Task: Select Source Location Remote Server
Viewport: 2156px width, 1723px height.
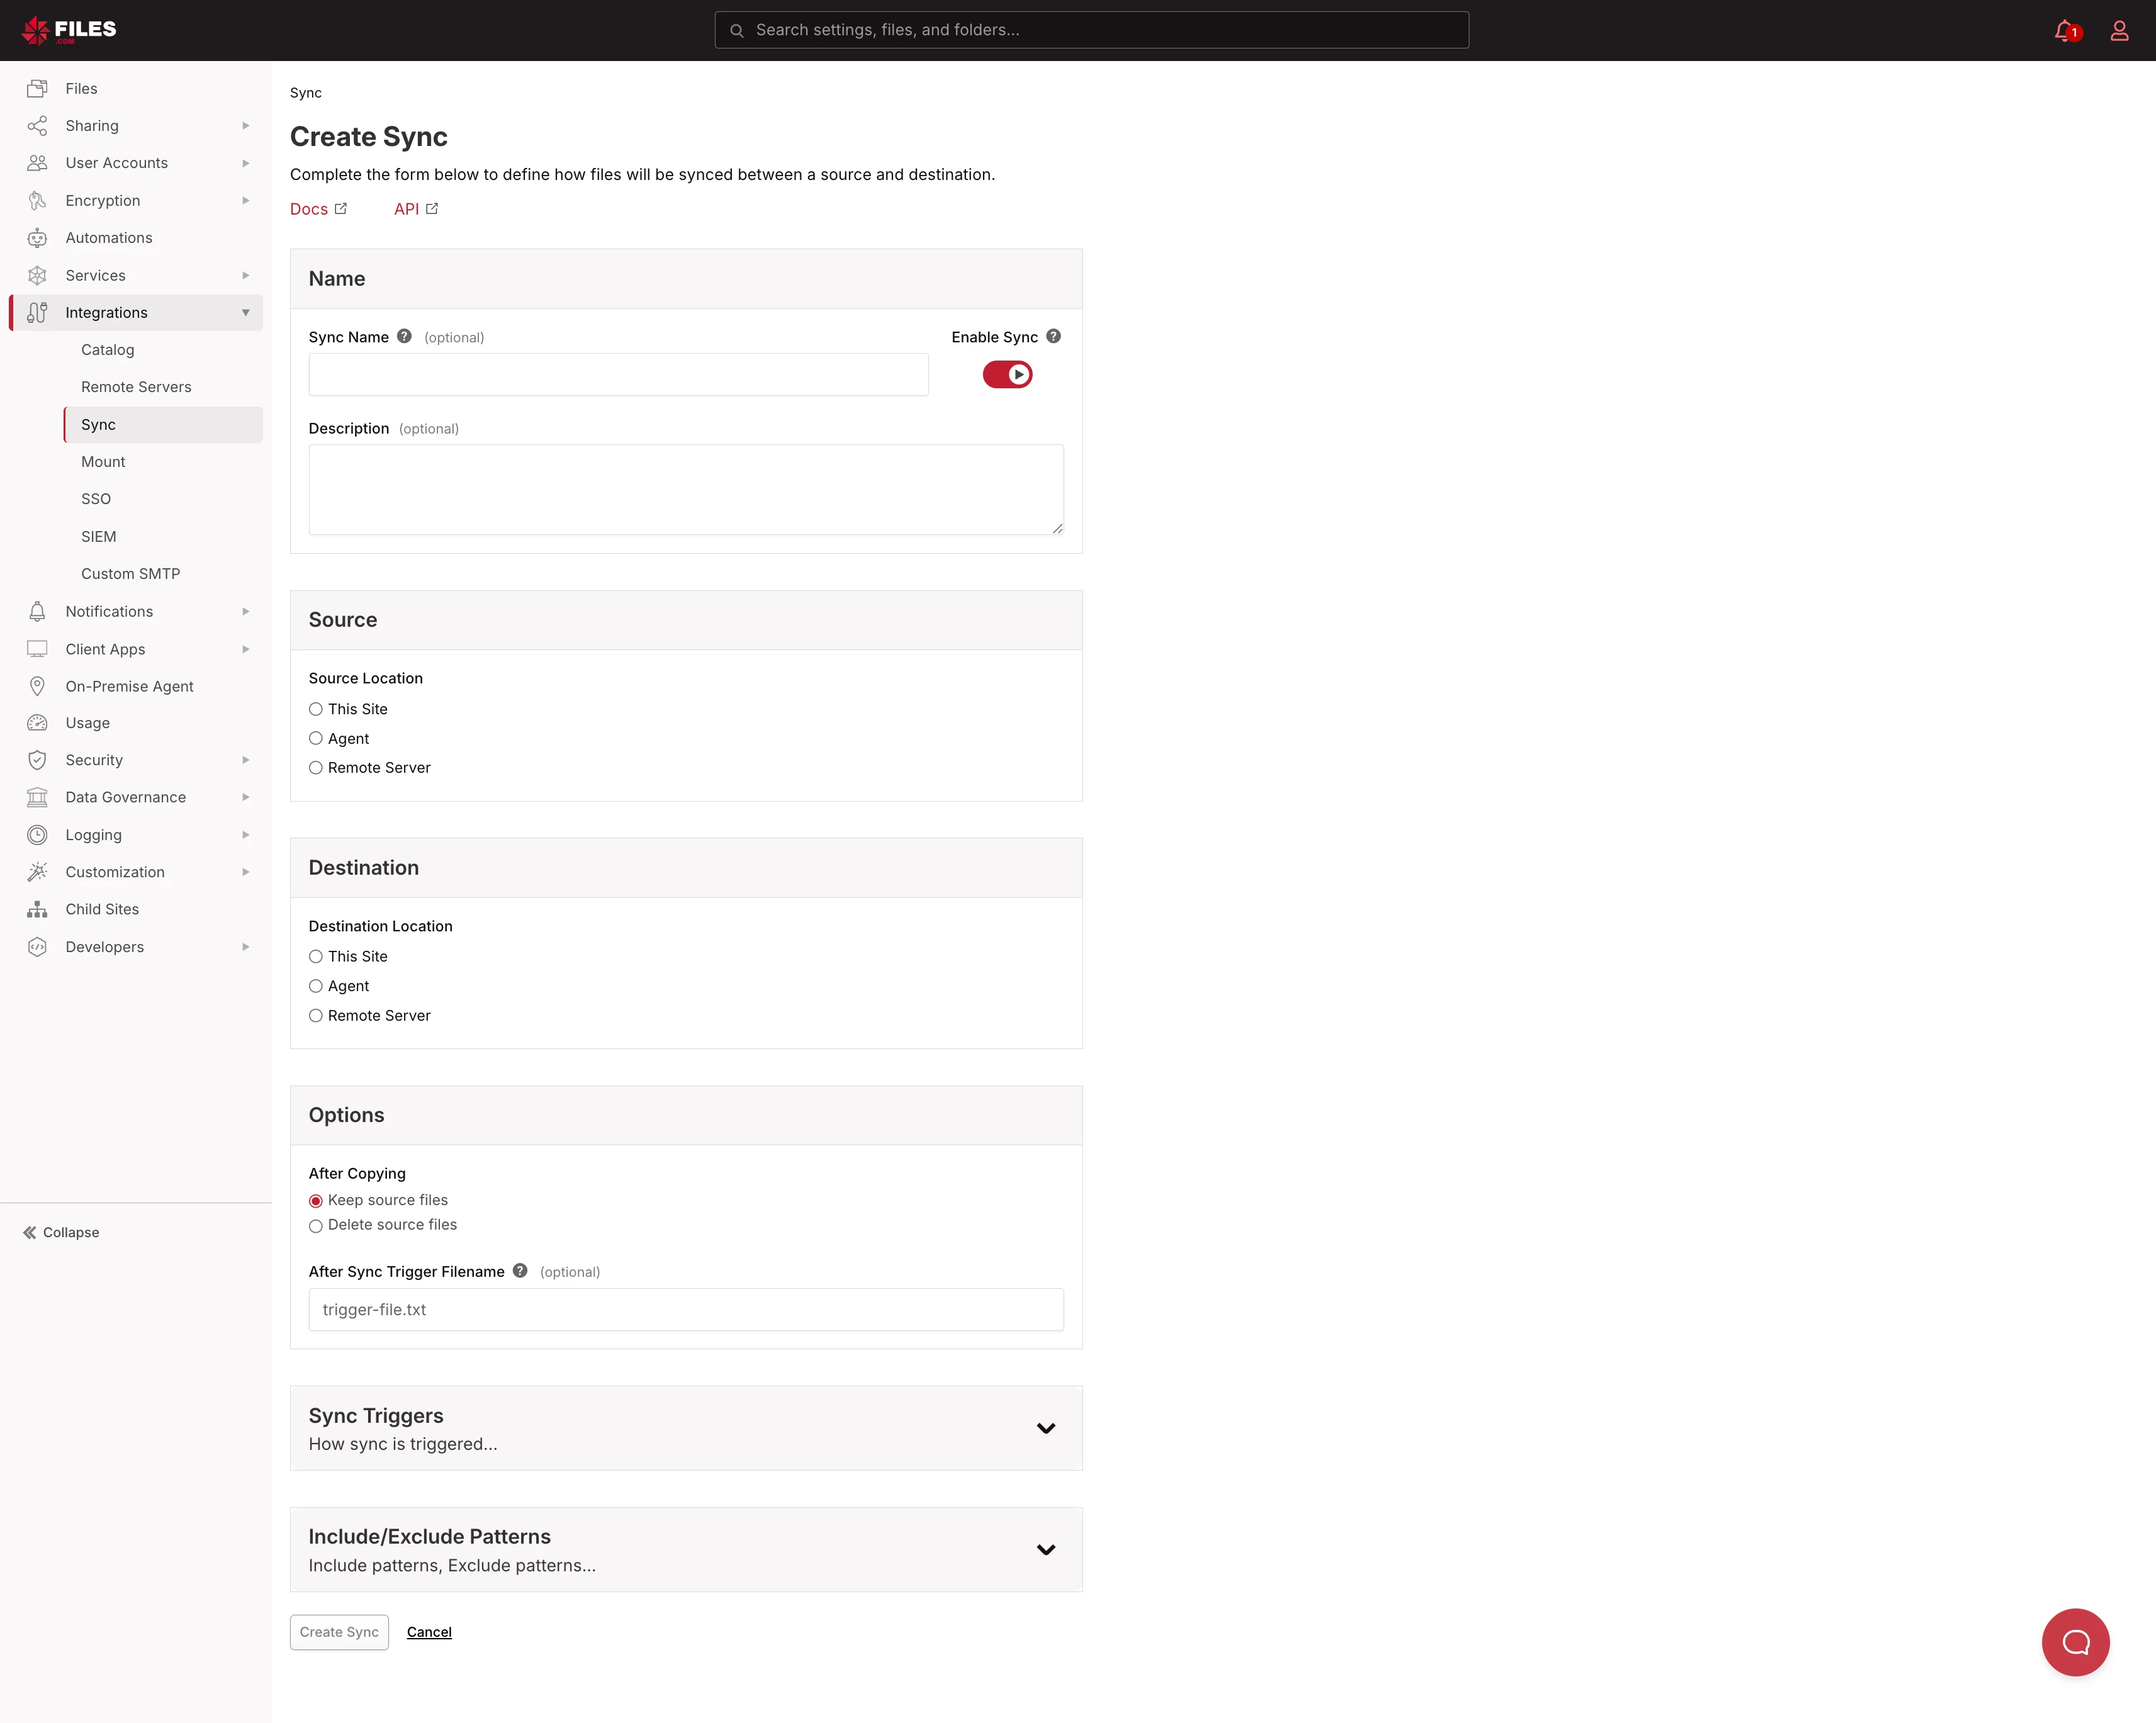Action: (x=315, y=768)
